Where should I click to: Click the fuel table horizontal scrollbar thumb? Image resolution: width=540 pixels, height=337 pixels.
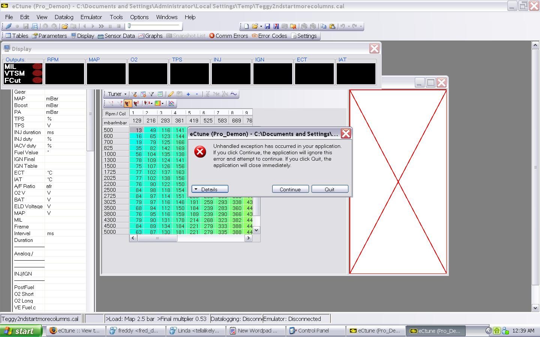[157, 238]
